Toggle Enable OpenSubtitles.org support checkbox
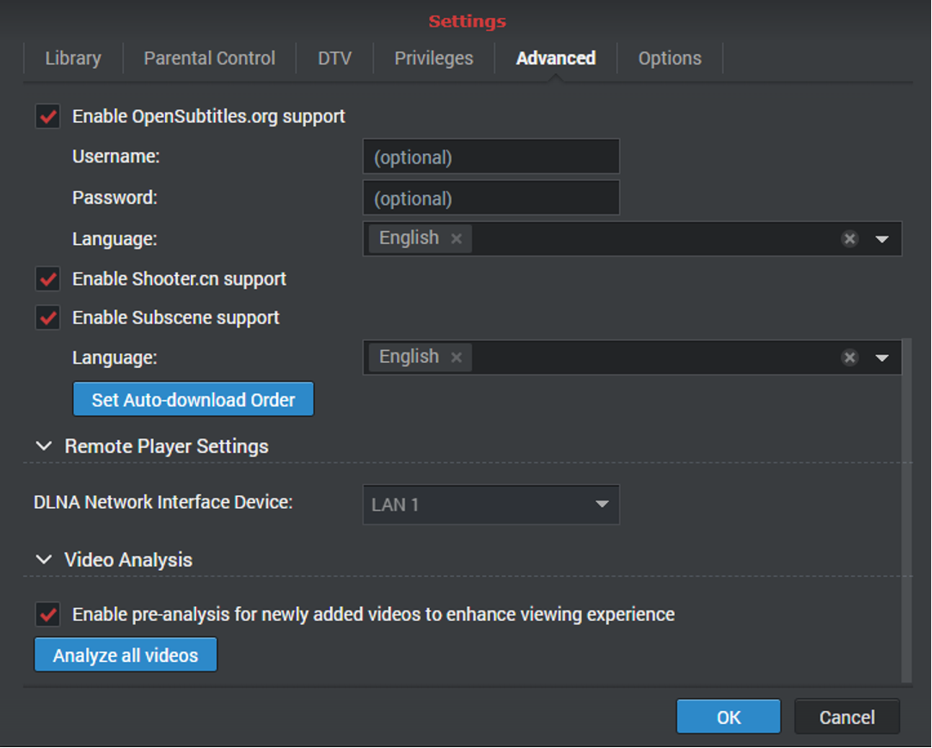Screen dimensions: 932x748 pos(47,116)
